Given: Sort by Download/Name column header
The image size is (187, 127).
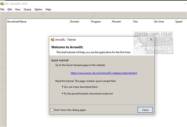Looking at the screenshot, I should [38, 22].
